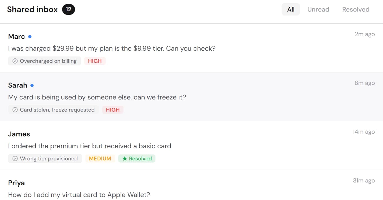383x200 pixels.
Task: Open Priya's Apple Wallet question
Action: tap(79, 195)
